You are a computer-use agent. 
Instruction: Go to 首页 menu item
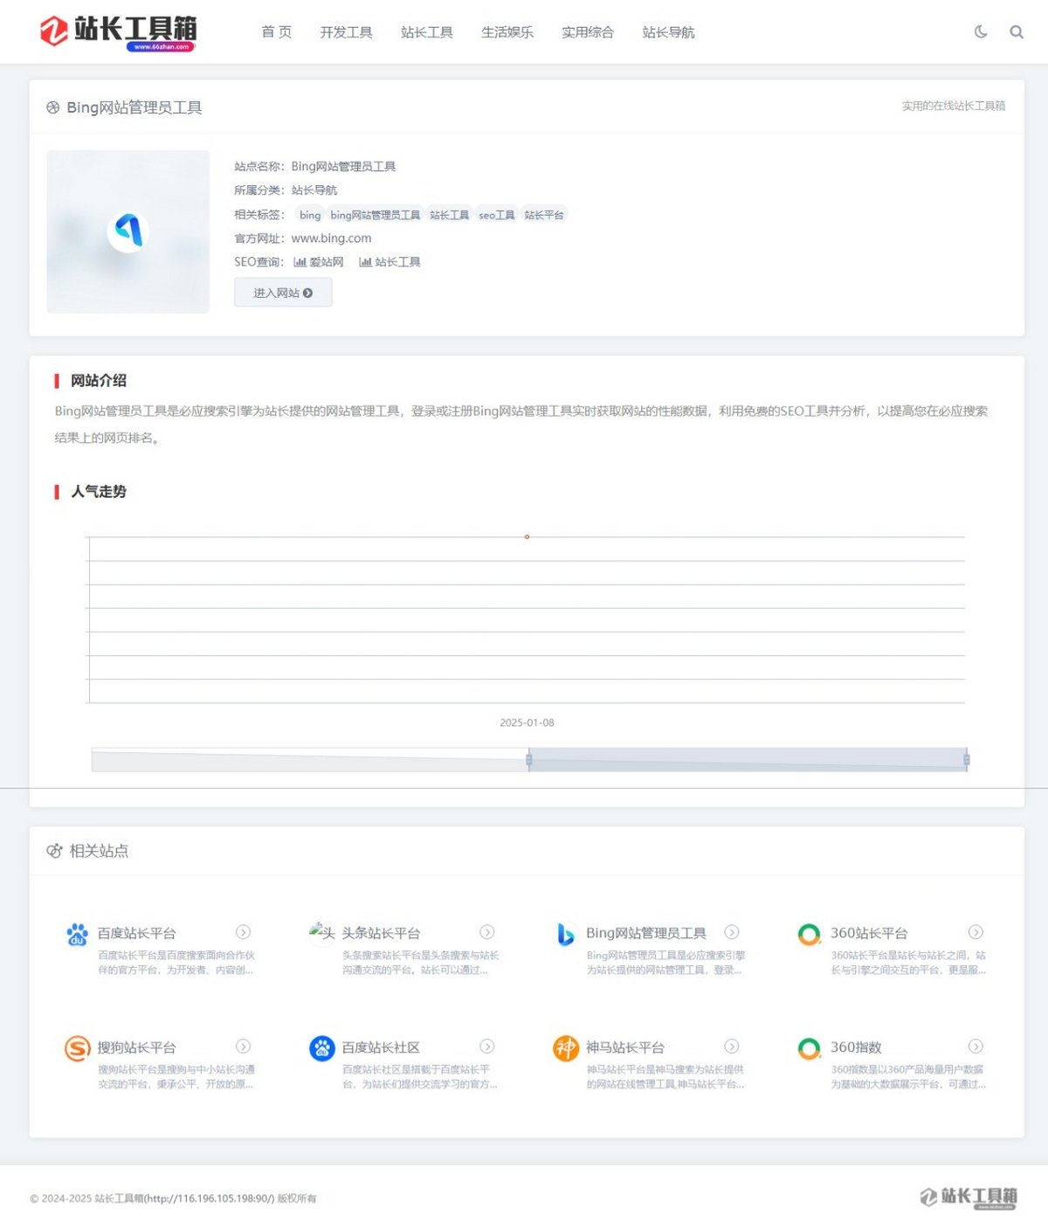(276, 32)
